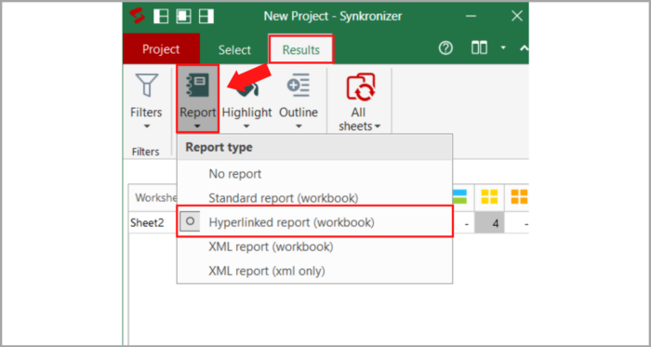Select the centered window layout icon
651x347 pixels.
pos(183,16)
